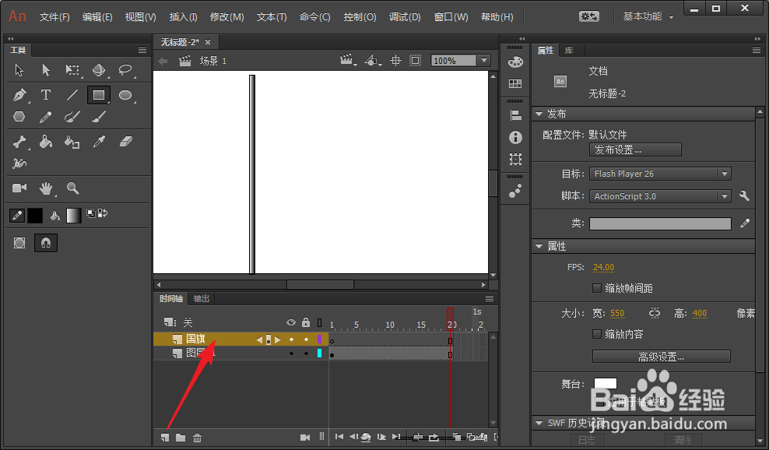
Task: Select the Ink Bottle tool
Action: (x=72, y=142)
